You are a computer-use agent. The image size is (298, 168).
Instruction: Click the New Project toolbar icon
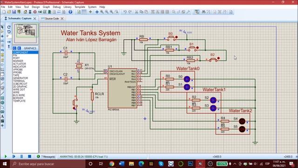click(x=4, y=12)
